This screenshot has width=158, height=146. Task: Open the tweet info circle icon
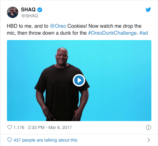[149, 127]
